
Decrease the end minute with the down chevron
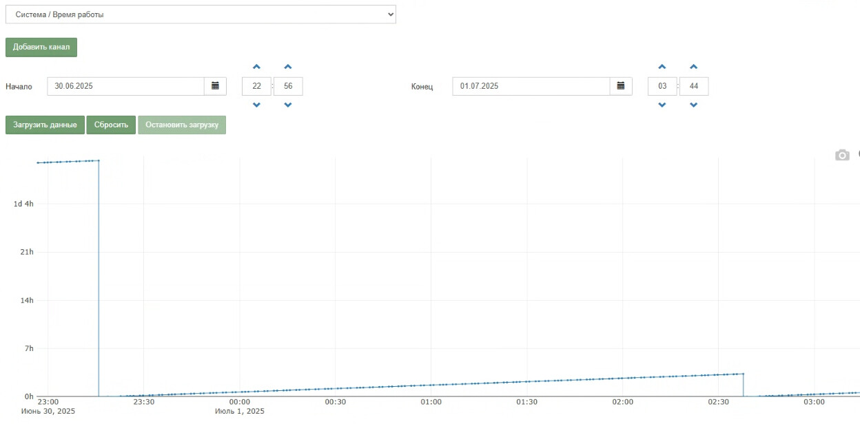(x=694, y=105)
